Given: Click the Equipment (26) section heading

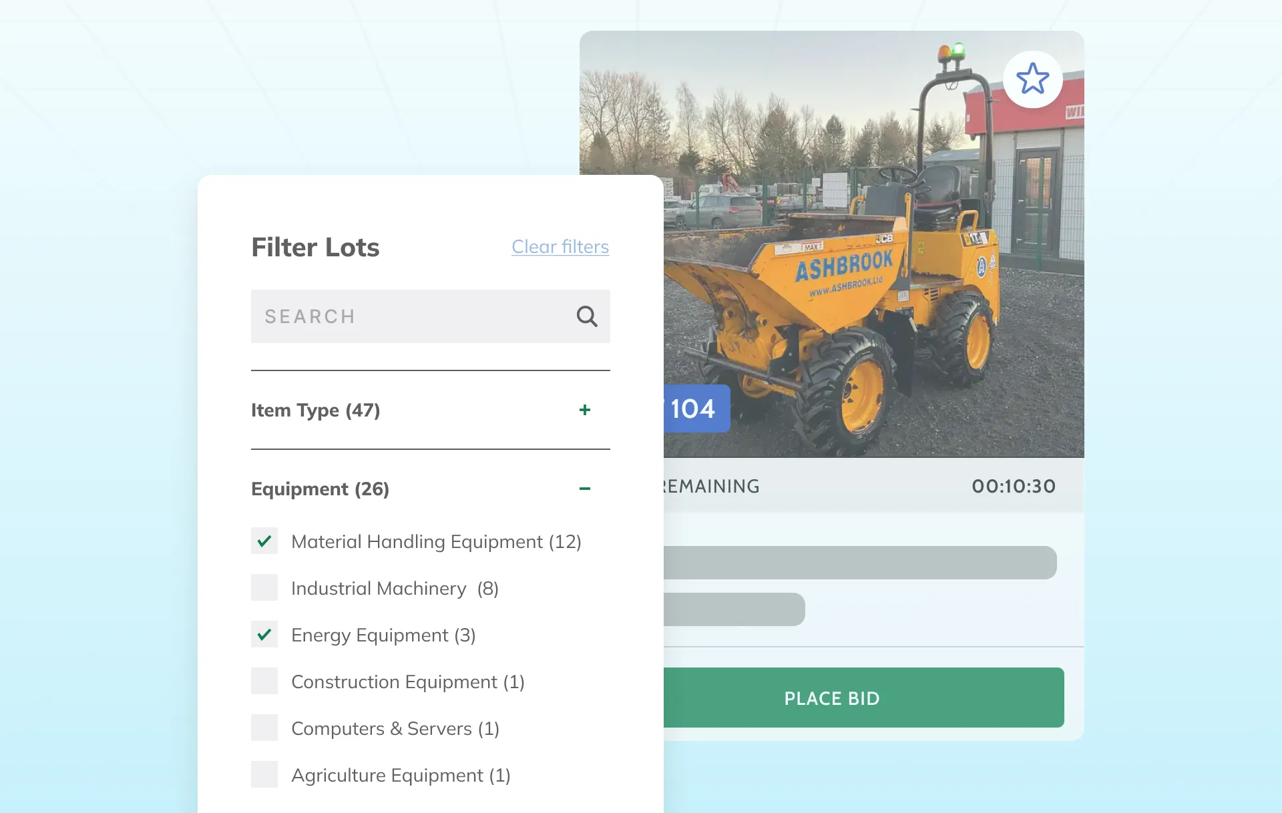Looking at the screenshot, I should click(x=320, y=489).
